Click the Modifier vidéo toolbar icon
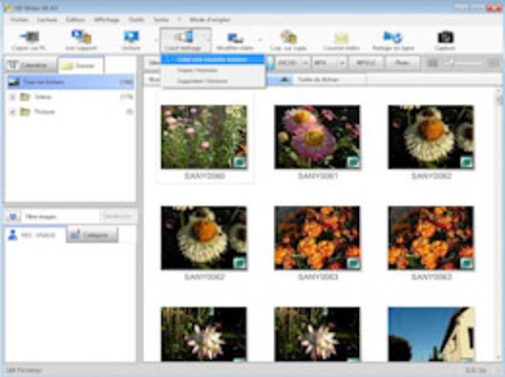The height and width of the screenshot is (377, 505). click(235, 38)
